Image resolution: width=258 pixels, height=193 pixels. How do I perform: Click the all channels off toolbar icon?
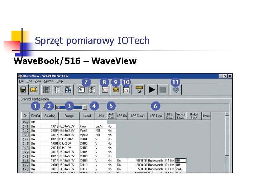(47, 90)
